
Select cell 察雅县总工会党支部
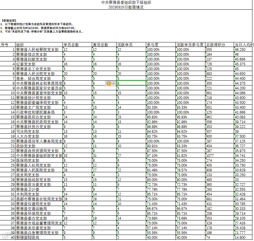[x=39, y=69]
